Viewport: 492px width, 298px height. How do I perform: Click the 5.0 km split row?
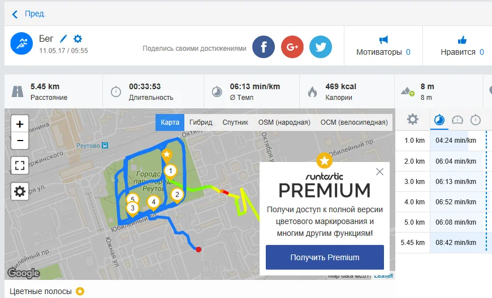click(x=444, y=222)
